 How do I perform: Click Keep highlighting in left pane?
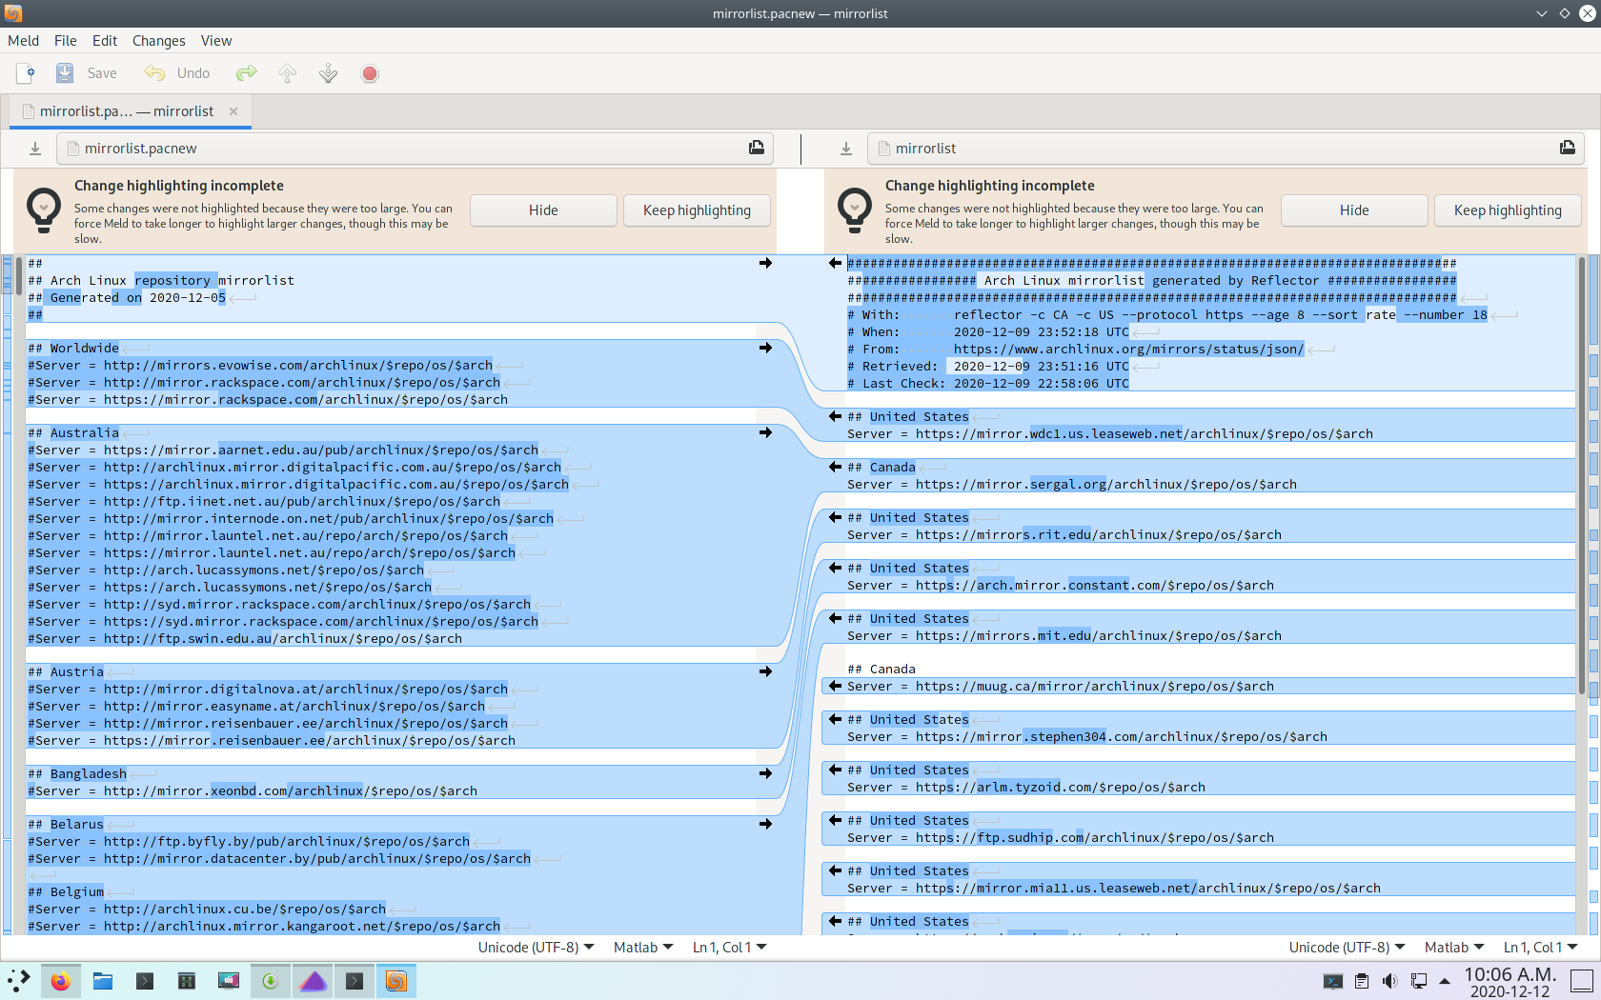tap(697, 210)
